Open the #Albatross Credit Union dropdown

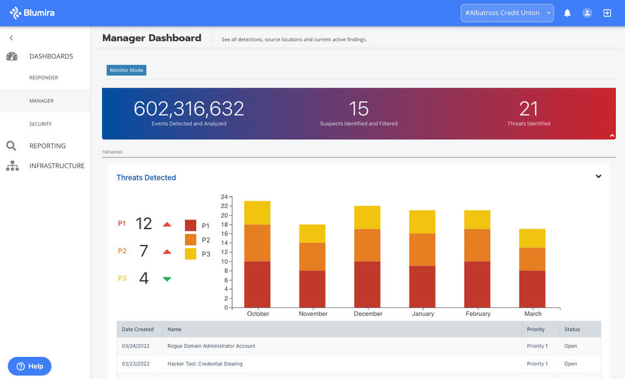pos(507,13)
